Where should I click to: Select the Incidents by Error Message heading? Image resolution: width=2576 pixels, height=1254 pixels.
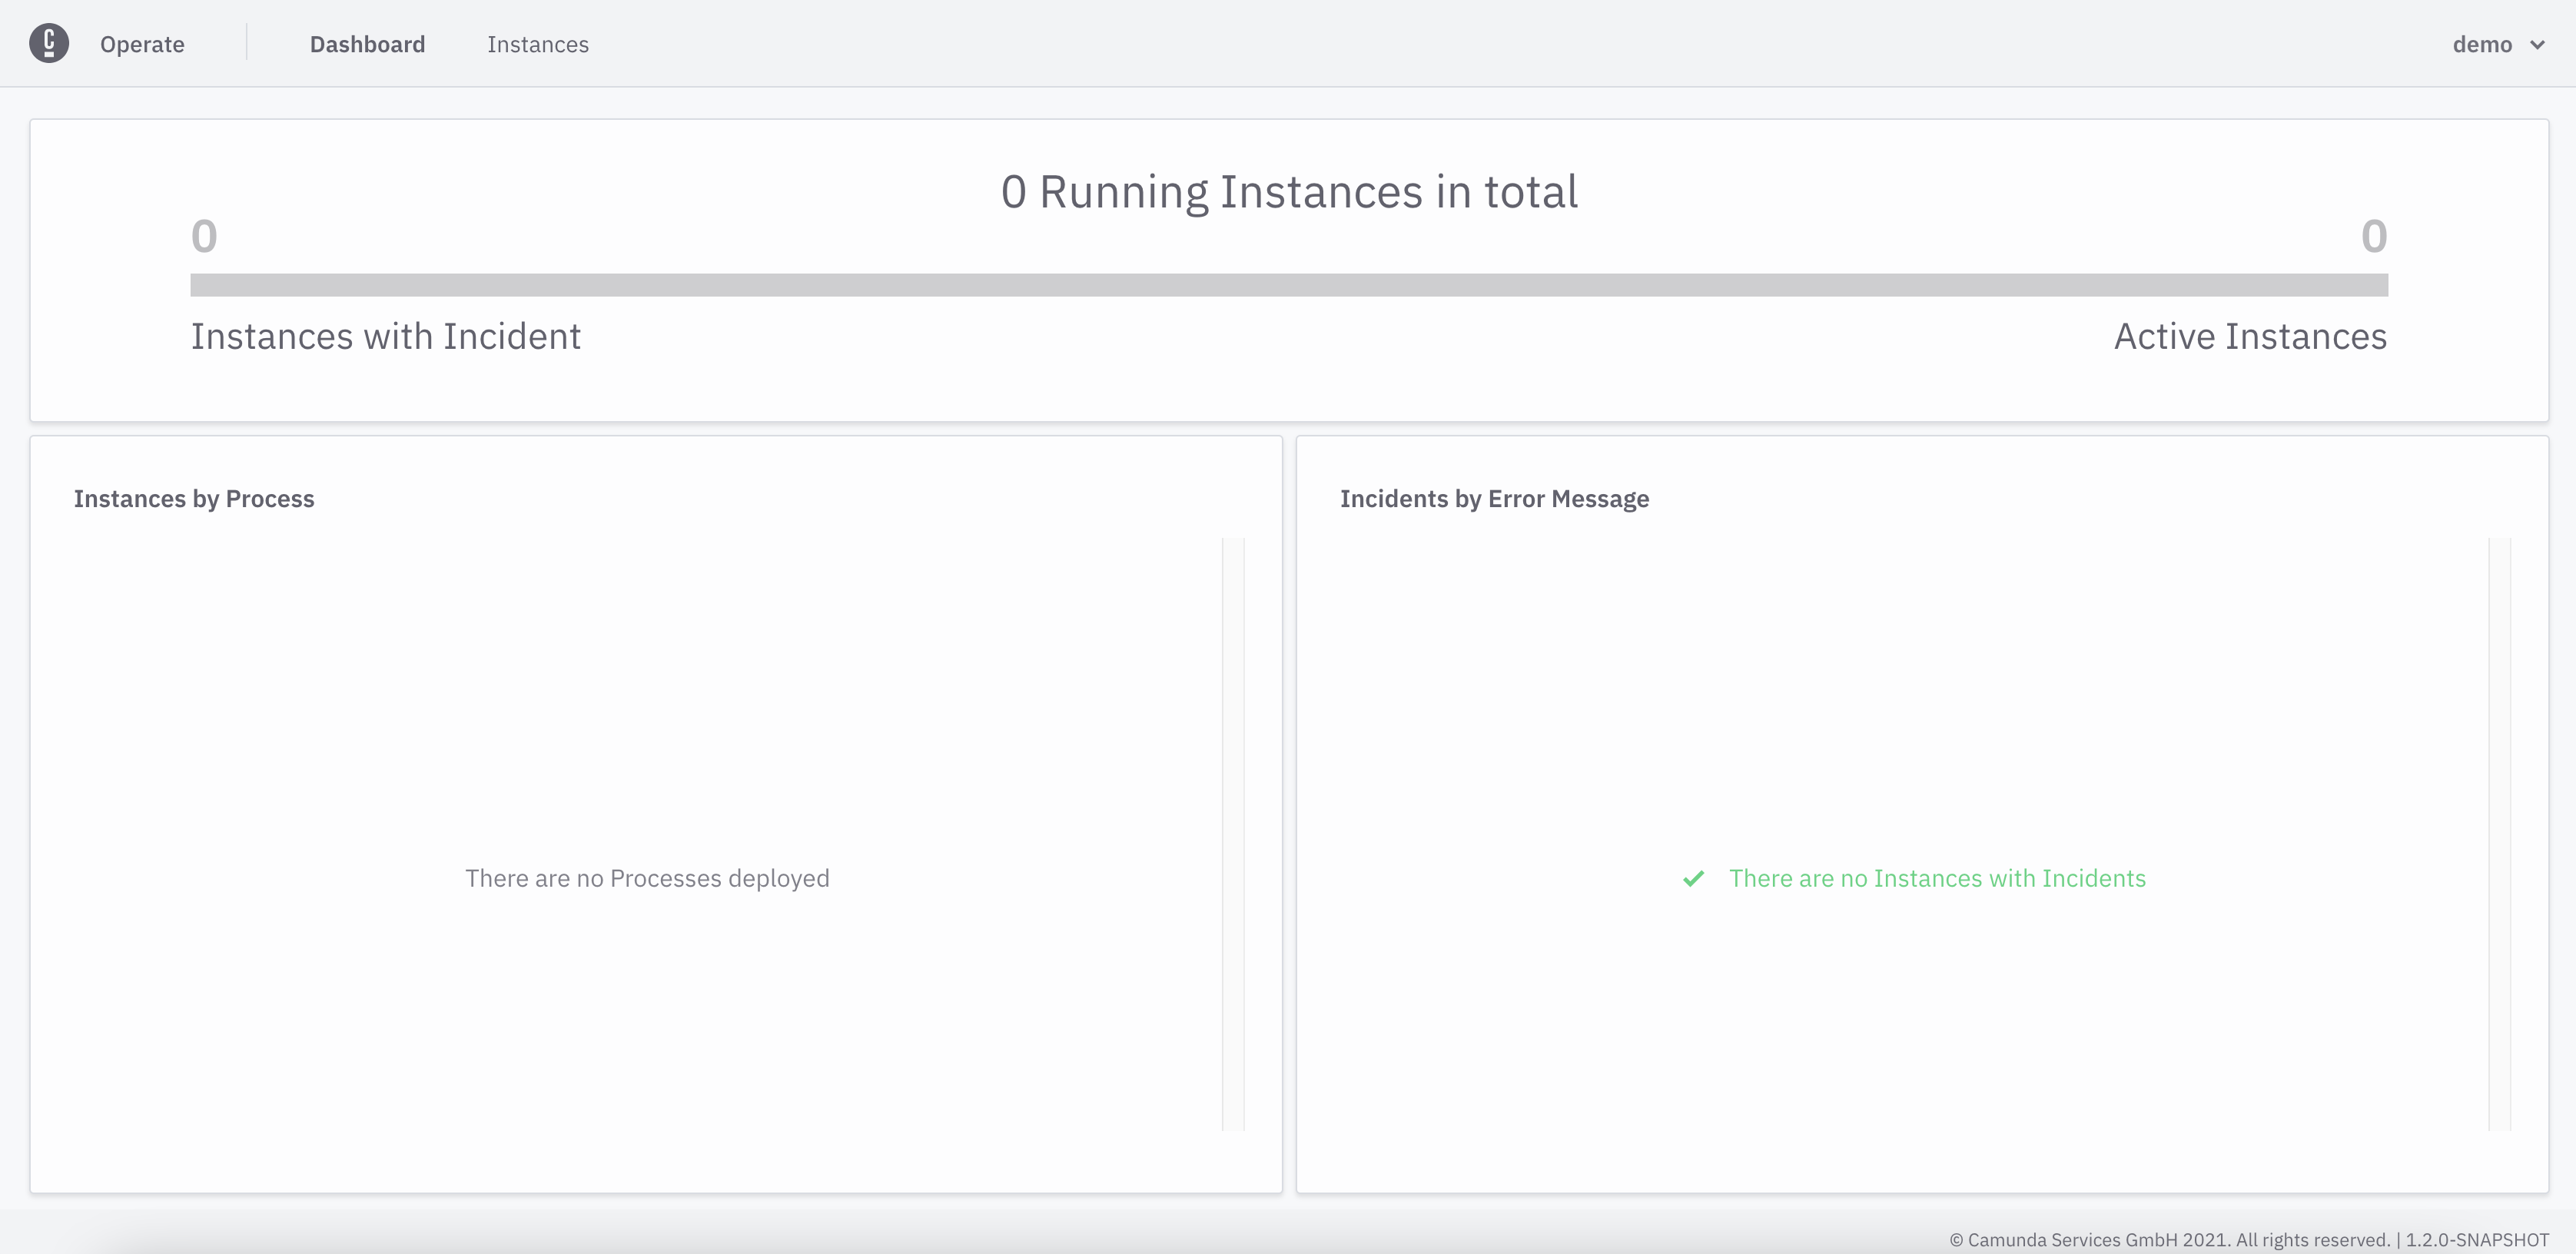pos(1494,499)
